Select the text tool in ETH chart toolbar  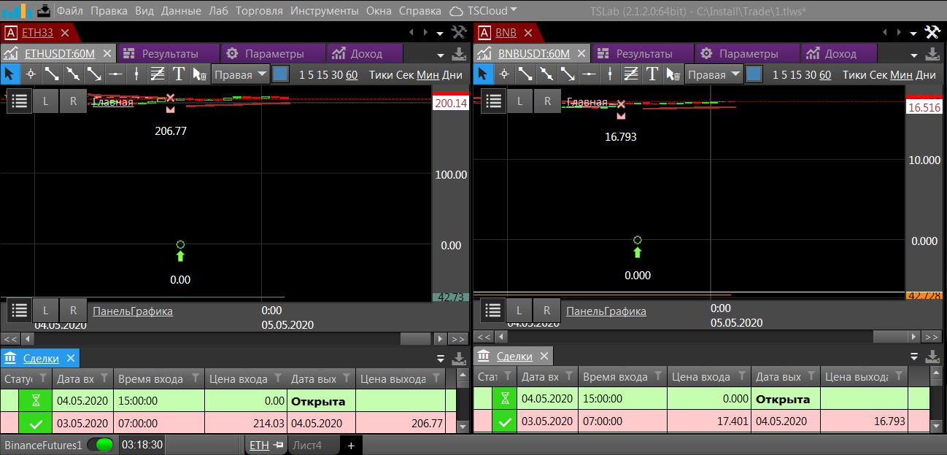tap(179, 74)
